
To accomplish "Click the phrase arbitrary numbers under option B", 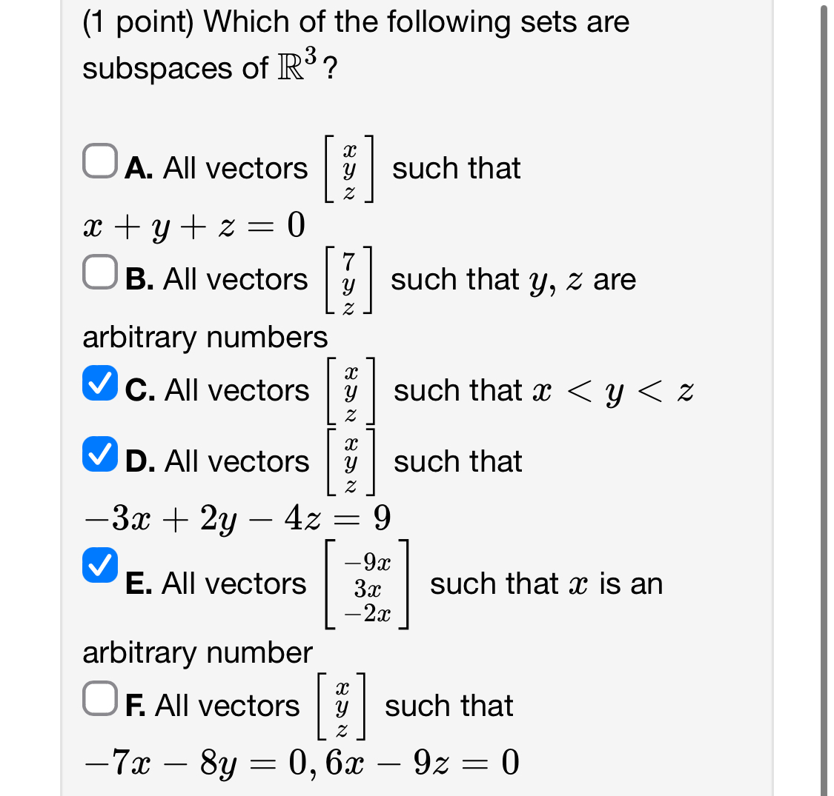I will tap(204, 337).
